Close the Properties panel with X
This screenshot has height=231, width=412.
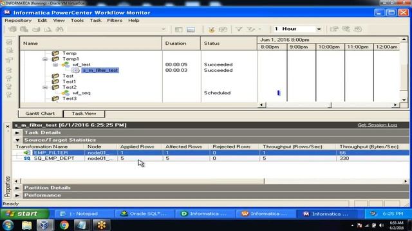8,126
